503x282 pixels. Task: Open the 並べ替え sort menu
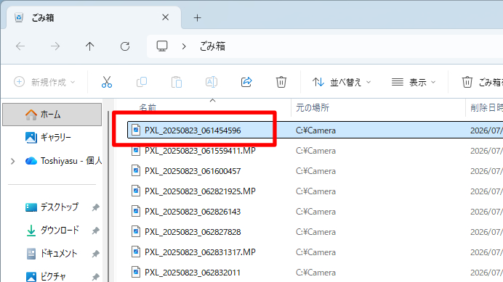point(342,82)
